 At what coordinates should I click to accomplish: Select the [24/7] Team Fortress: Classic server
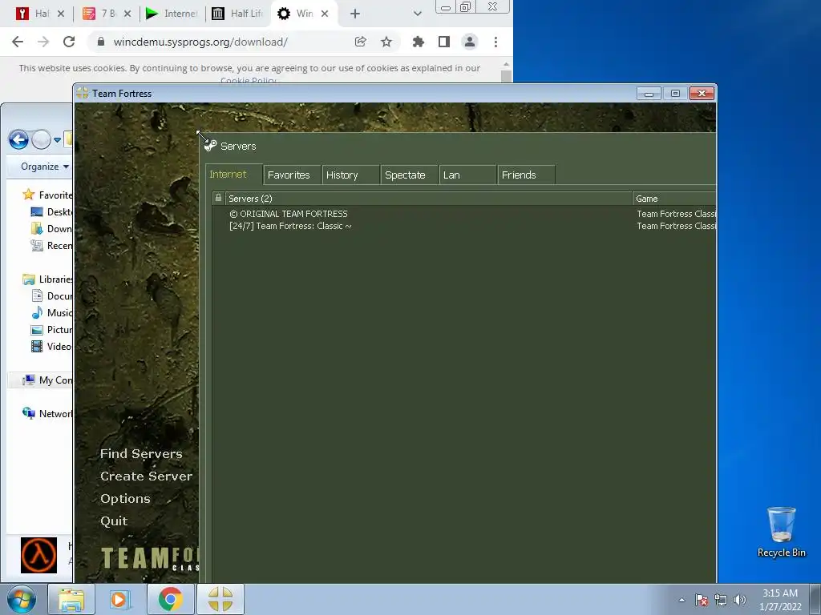click(463, 226)
